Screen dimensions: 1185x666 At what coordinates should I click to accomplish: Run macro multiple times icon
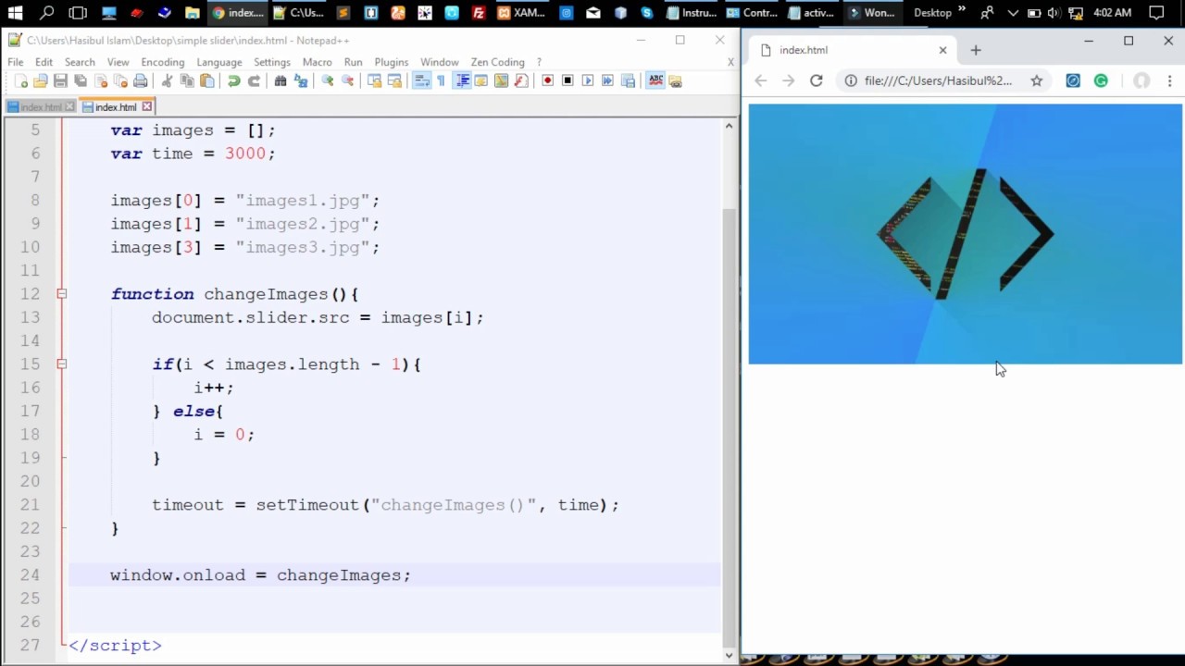(607, 81)
